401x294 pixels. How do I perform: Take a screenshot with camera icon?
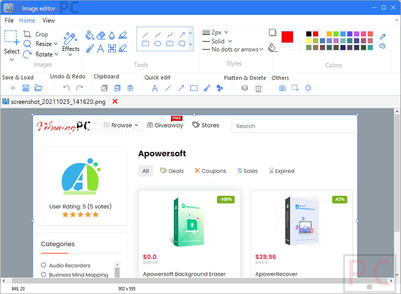tap(282, 88)
